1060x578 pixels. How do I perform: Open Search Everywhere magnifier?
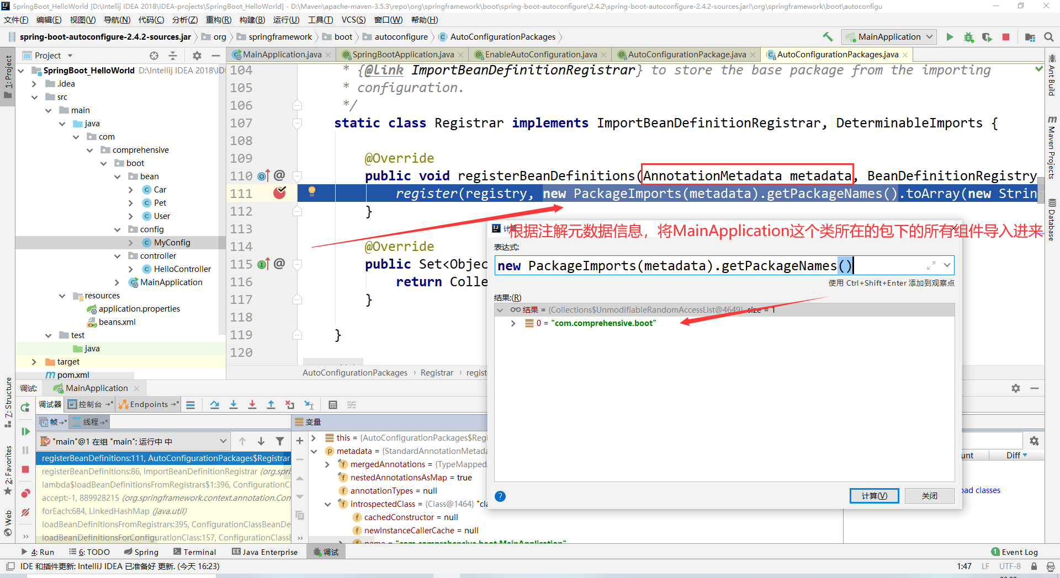point(1049,37)
